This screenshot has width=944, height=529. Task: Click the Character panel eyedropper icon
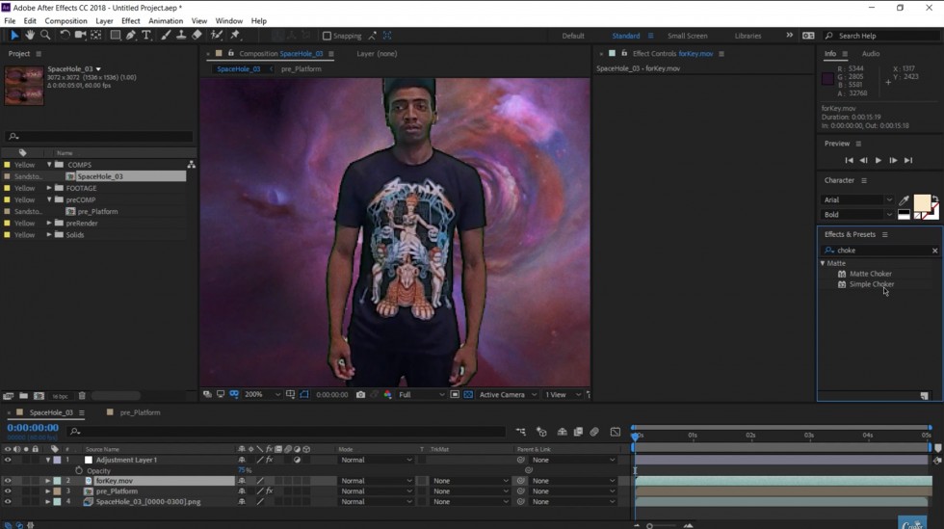tap(904, 200)
